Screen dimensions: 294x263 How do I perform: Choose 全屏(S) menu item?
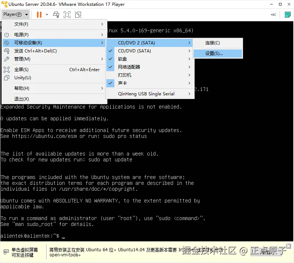54,70
